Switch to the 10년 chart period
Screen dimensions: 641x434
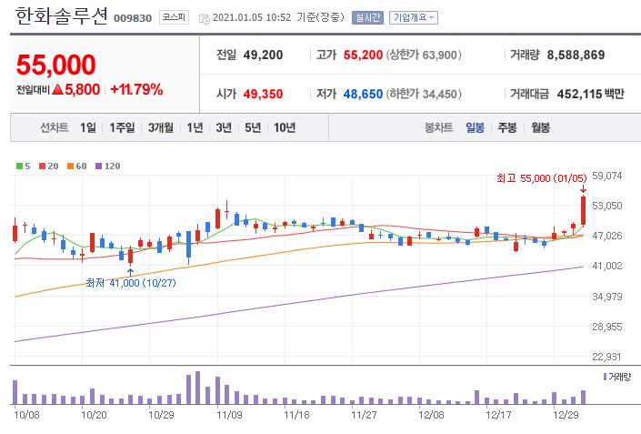point(284,127)
